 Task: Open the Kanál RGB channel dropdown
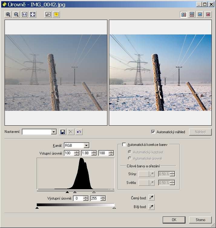(x=87, y=146)
